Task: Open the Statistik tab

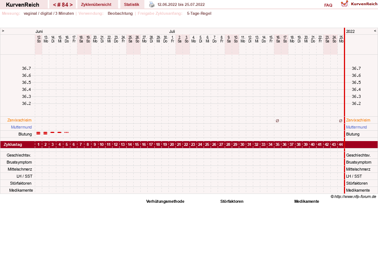Action: [x=132, y=4]
